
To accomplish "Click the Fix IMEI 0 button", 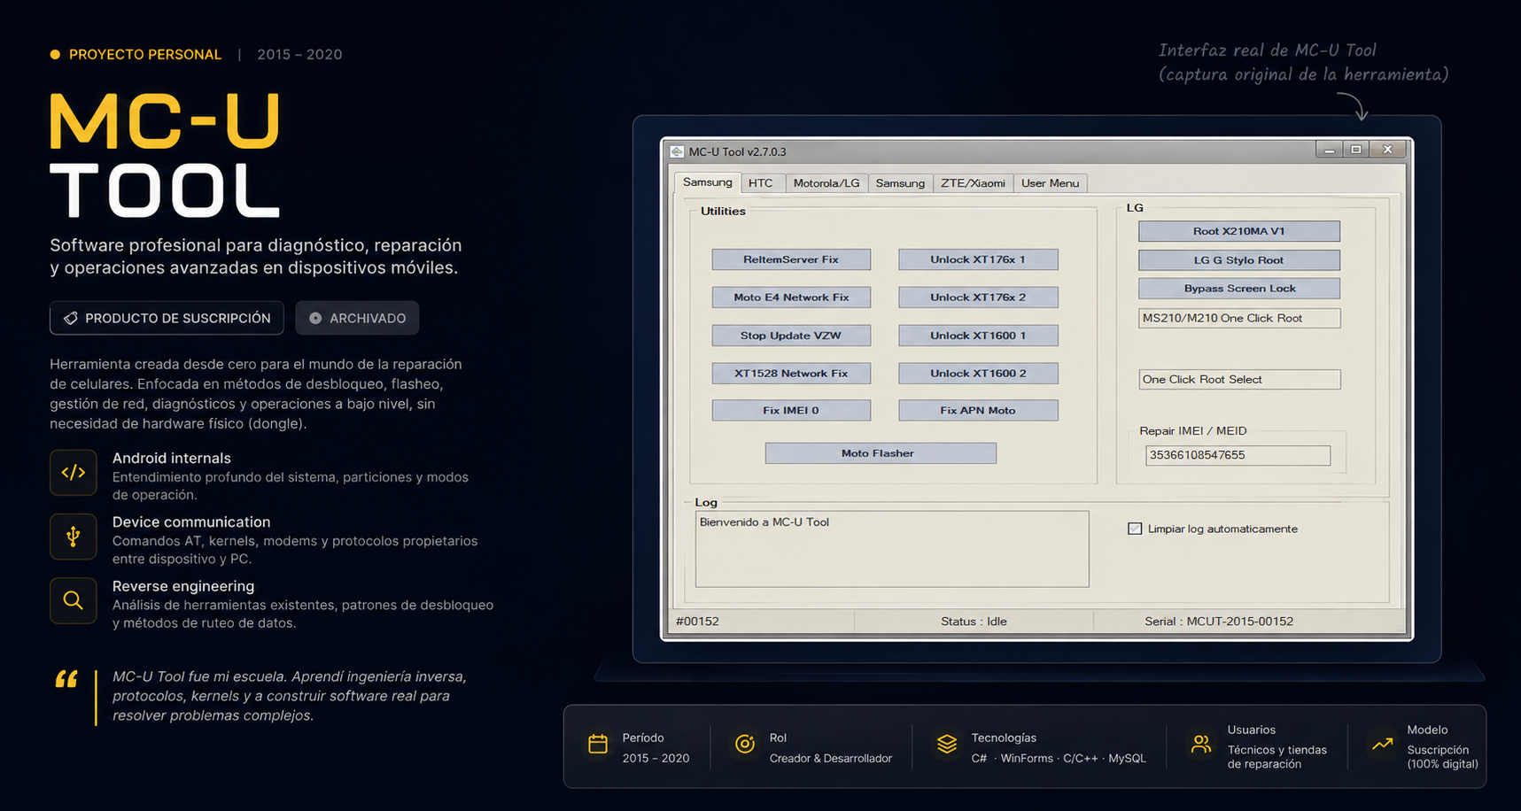I will pos(791,411).
